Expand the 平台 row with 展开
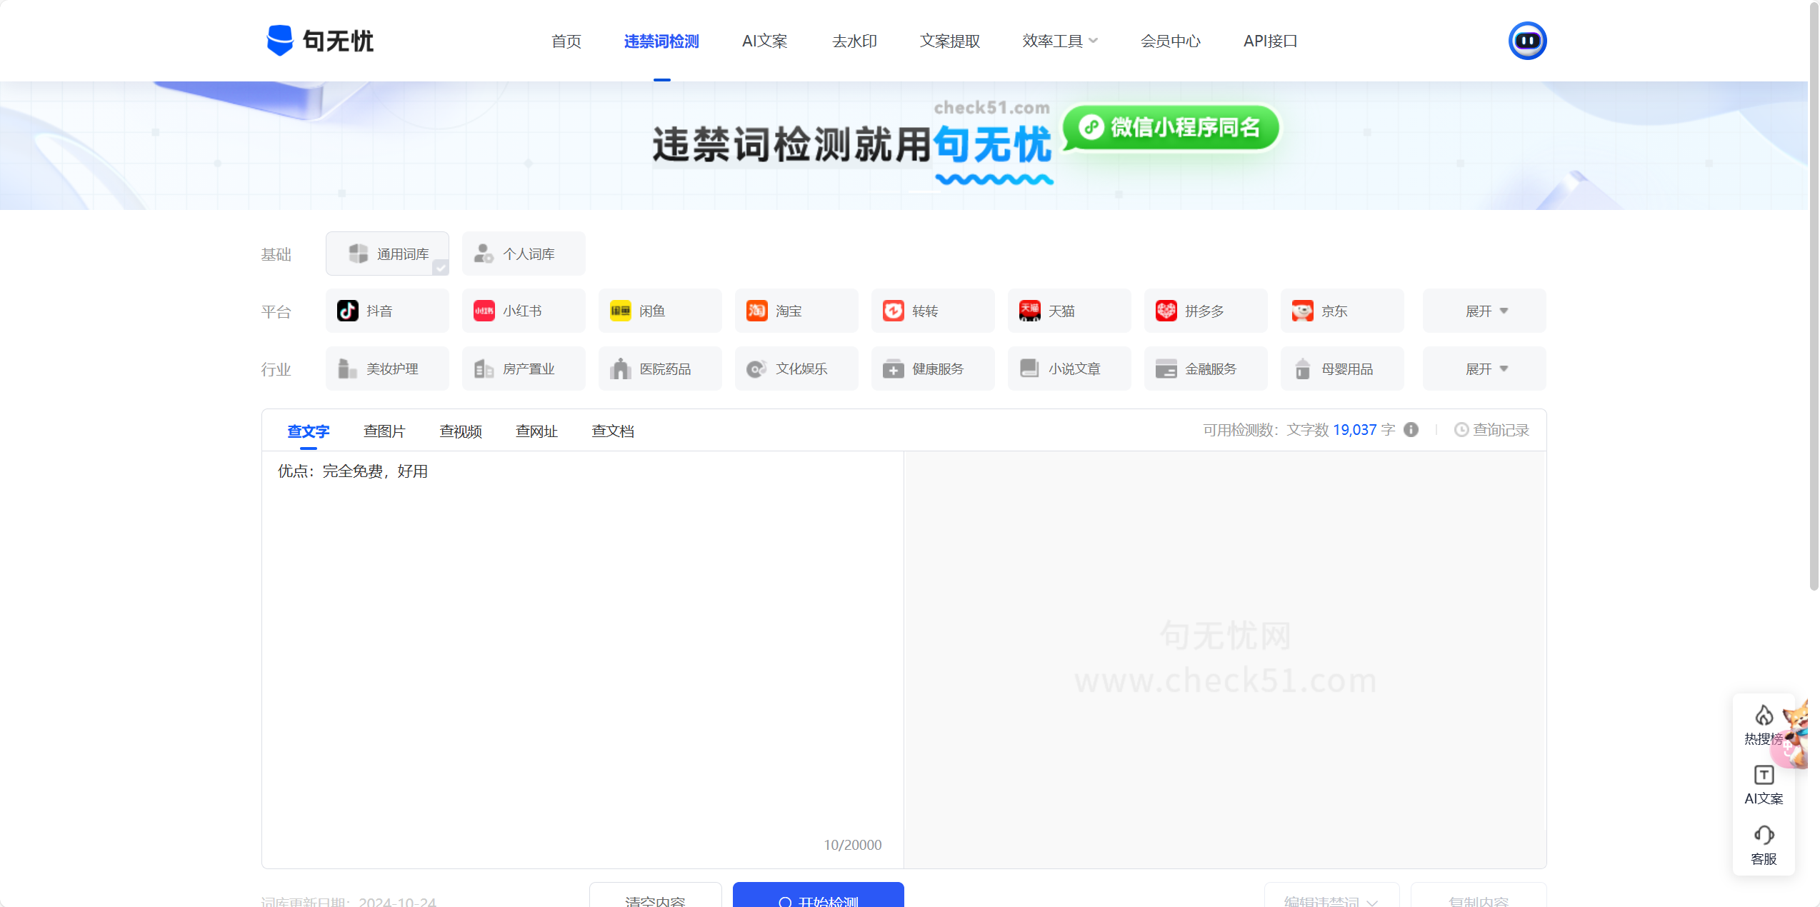 (1484, 311)
